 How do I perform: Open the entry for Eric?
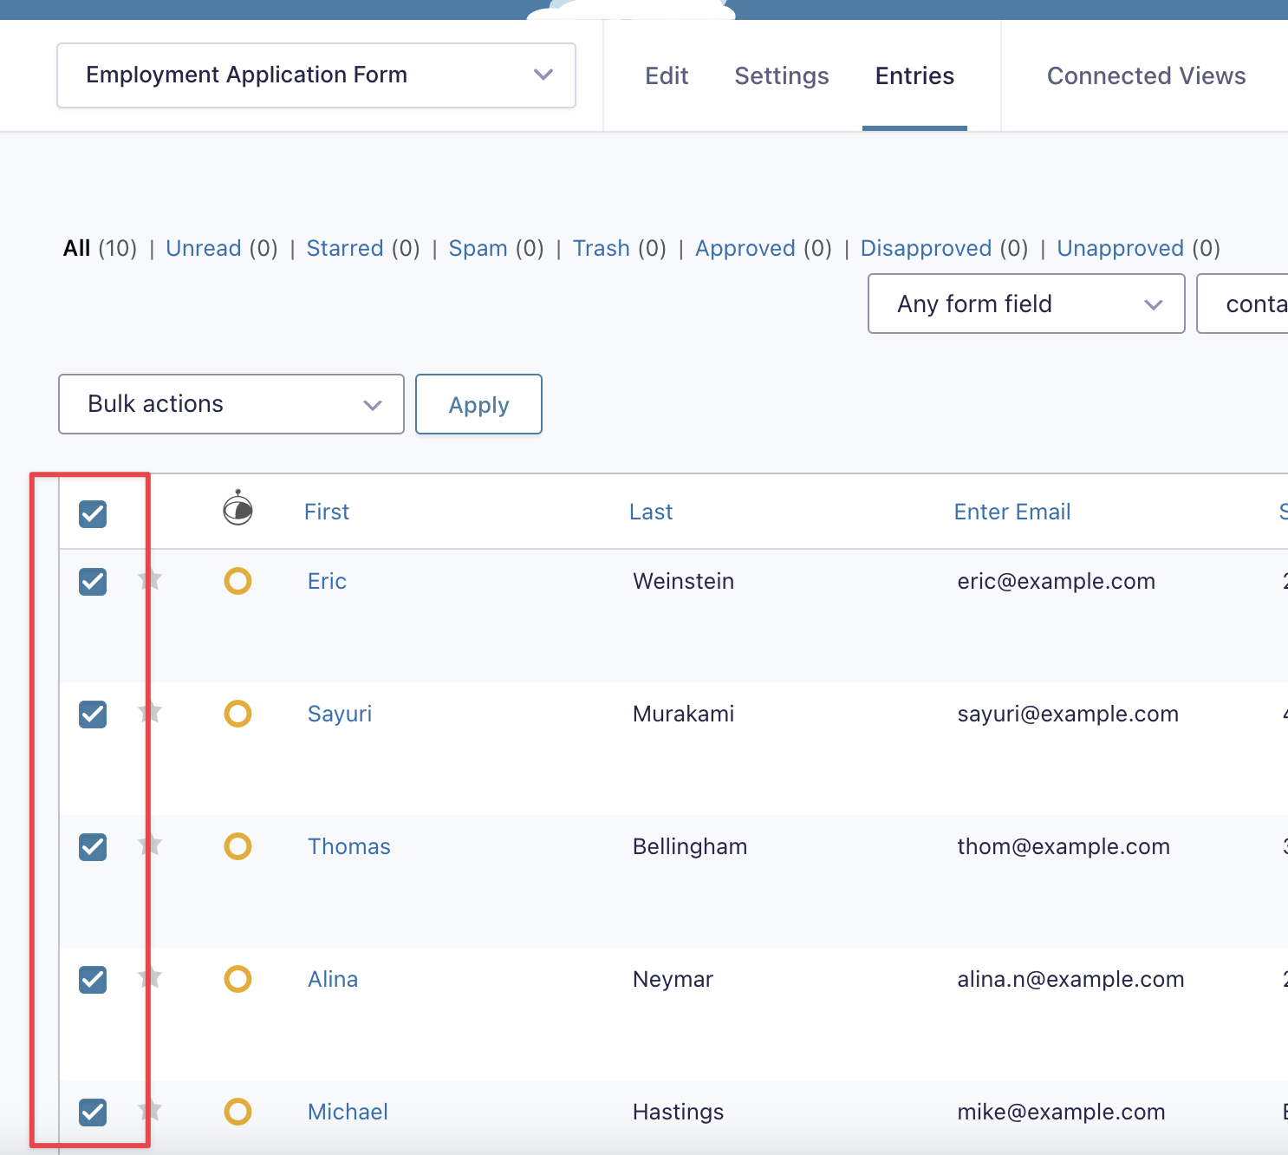tap(327, 581)
